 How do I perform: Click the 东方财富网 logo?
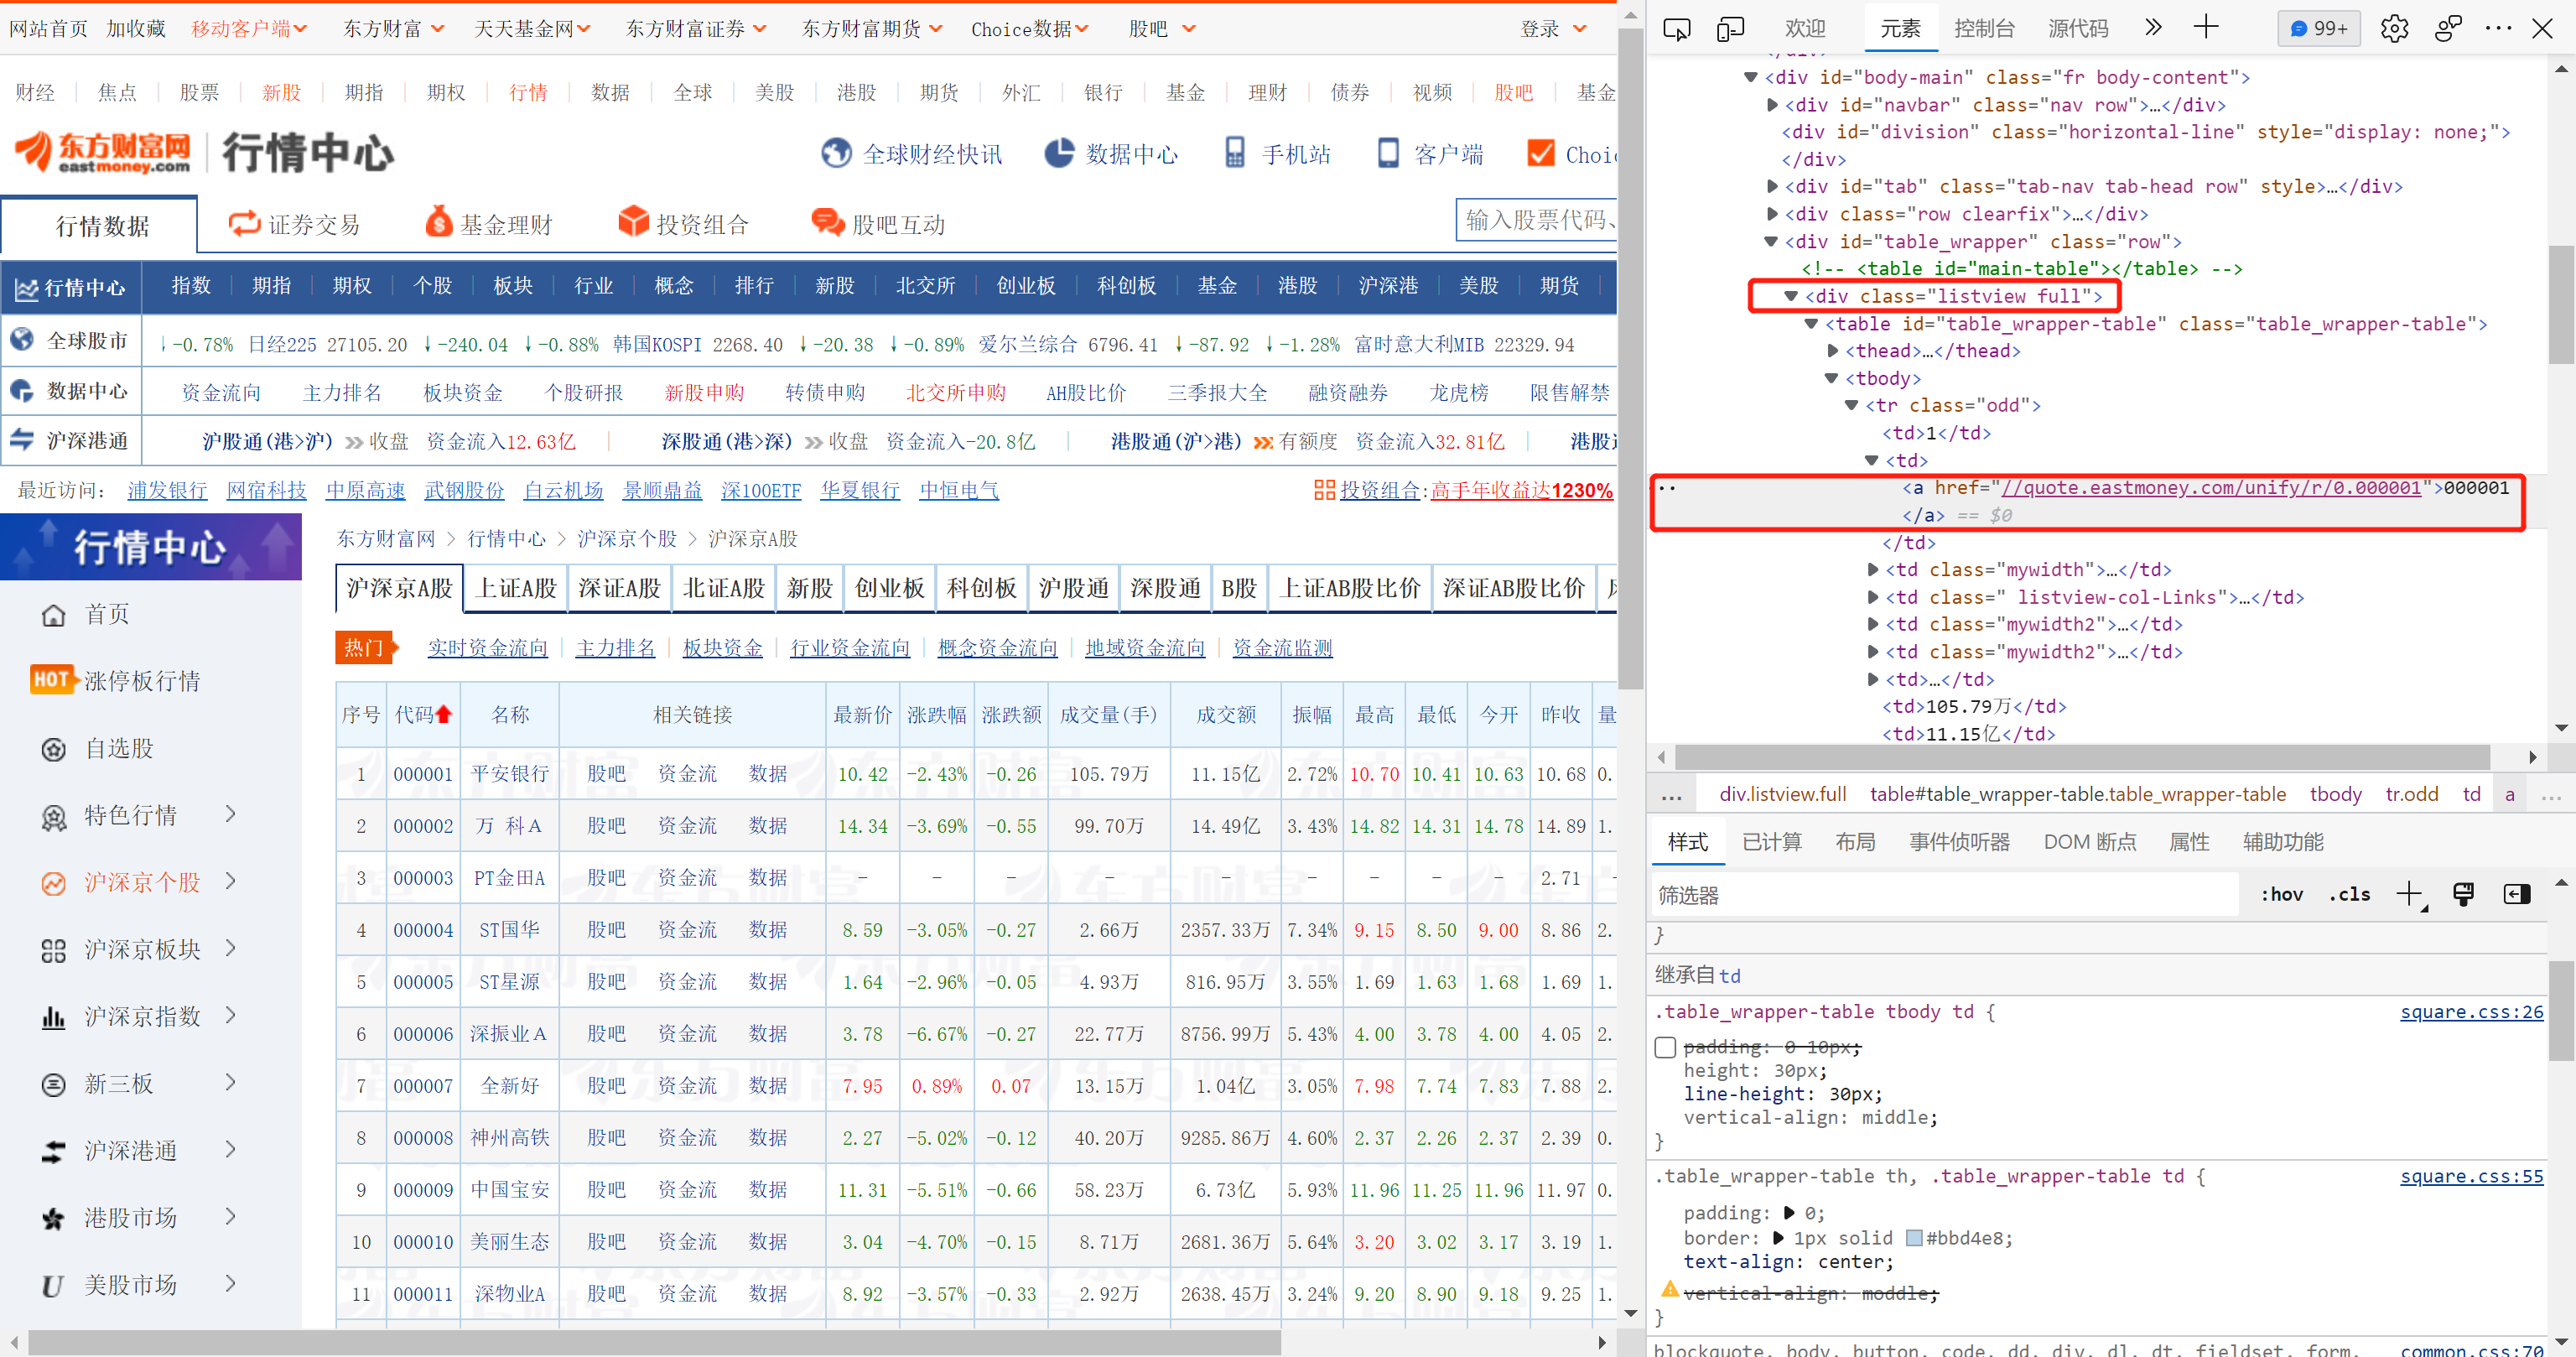click(x=102, y=152)
